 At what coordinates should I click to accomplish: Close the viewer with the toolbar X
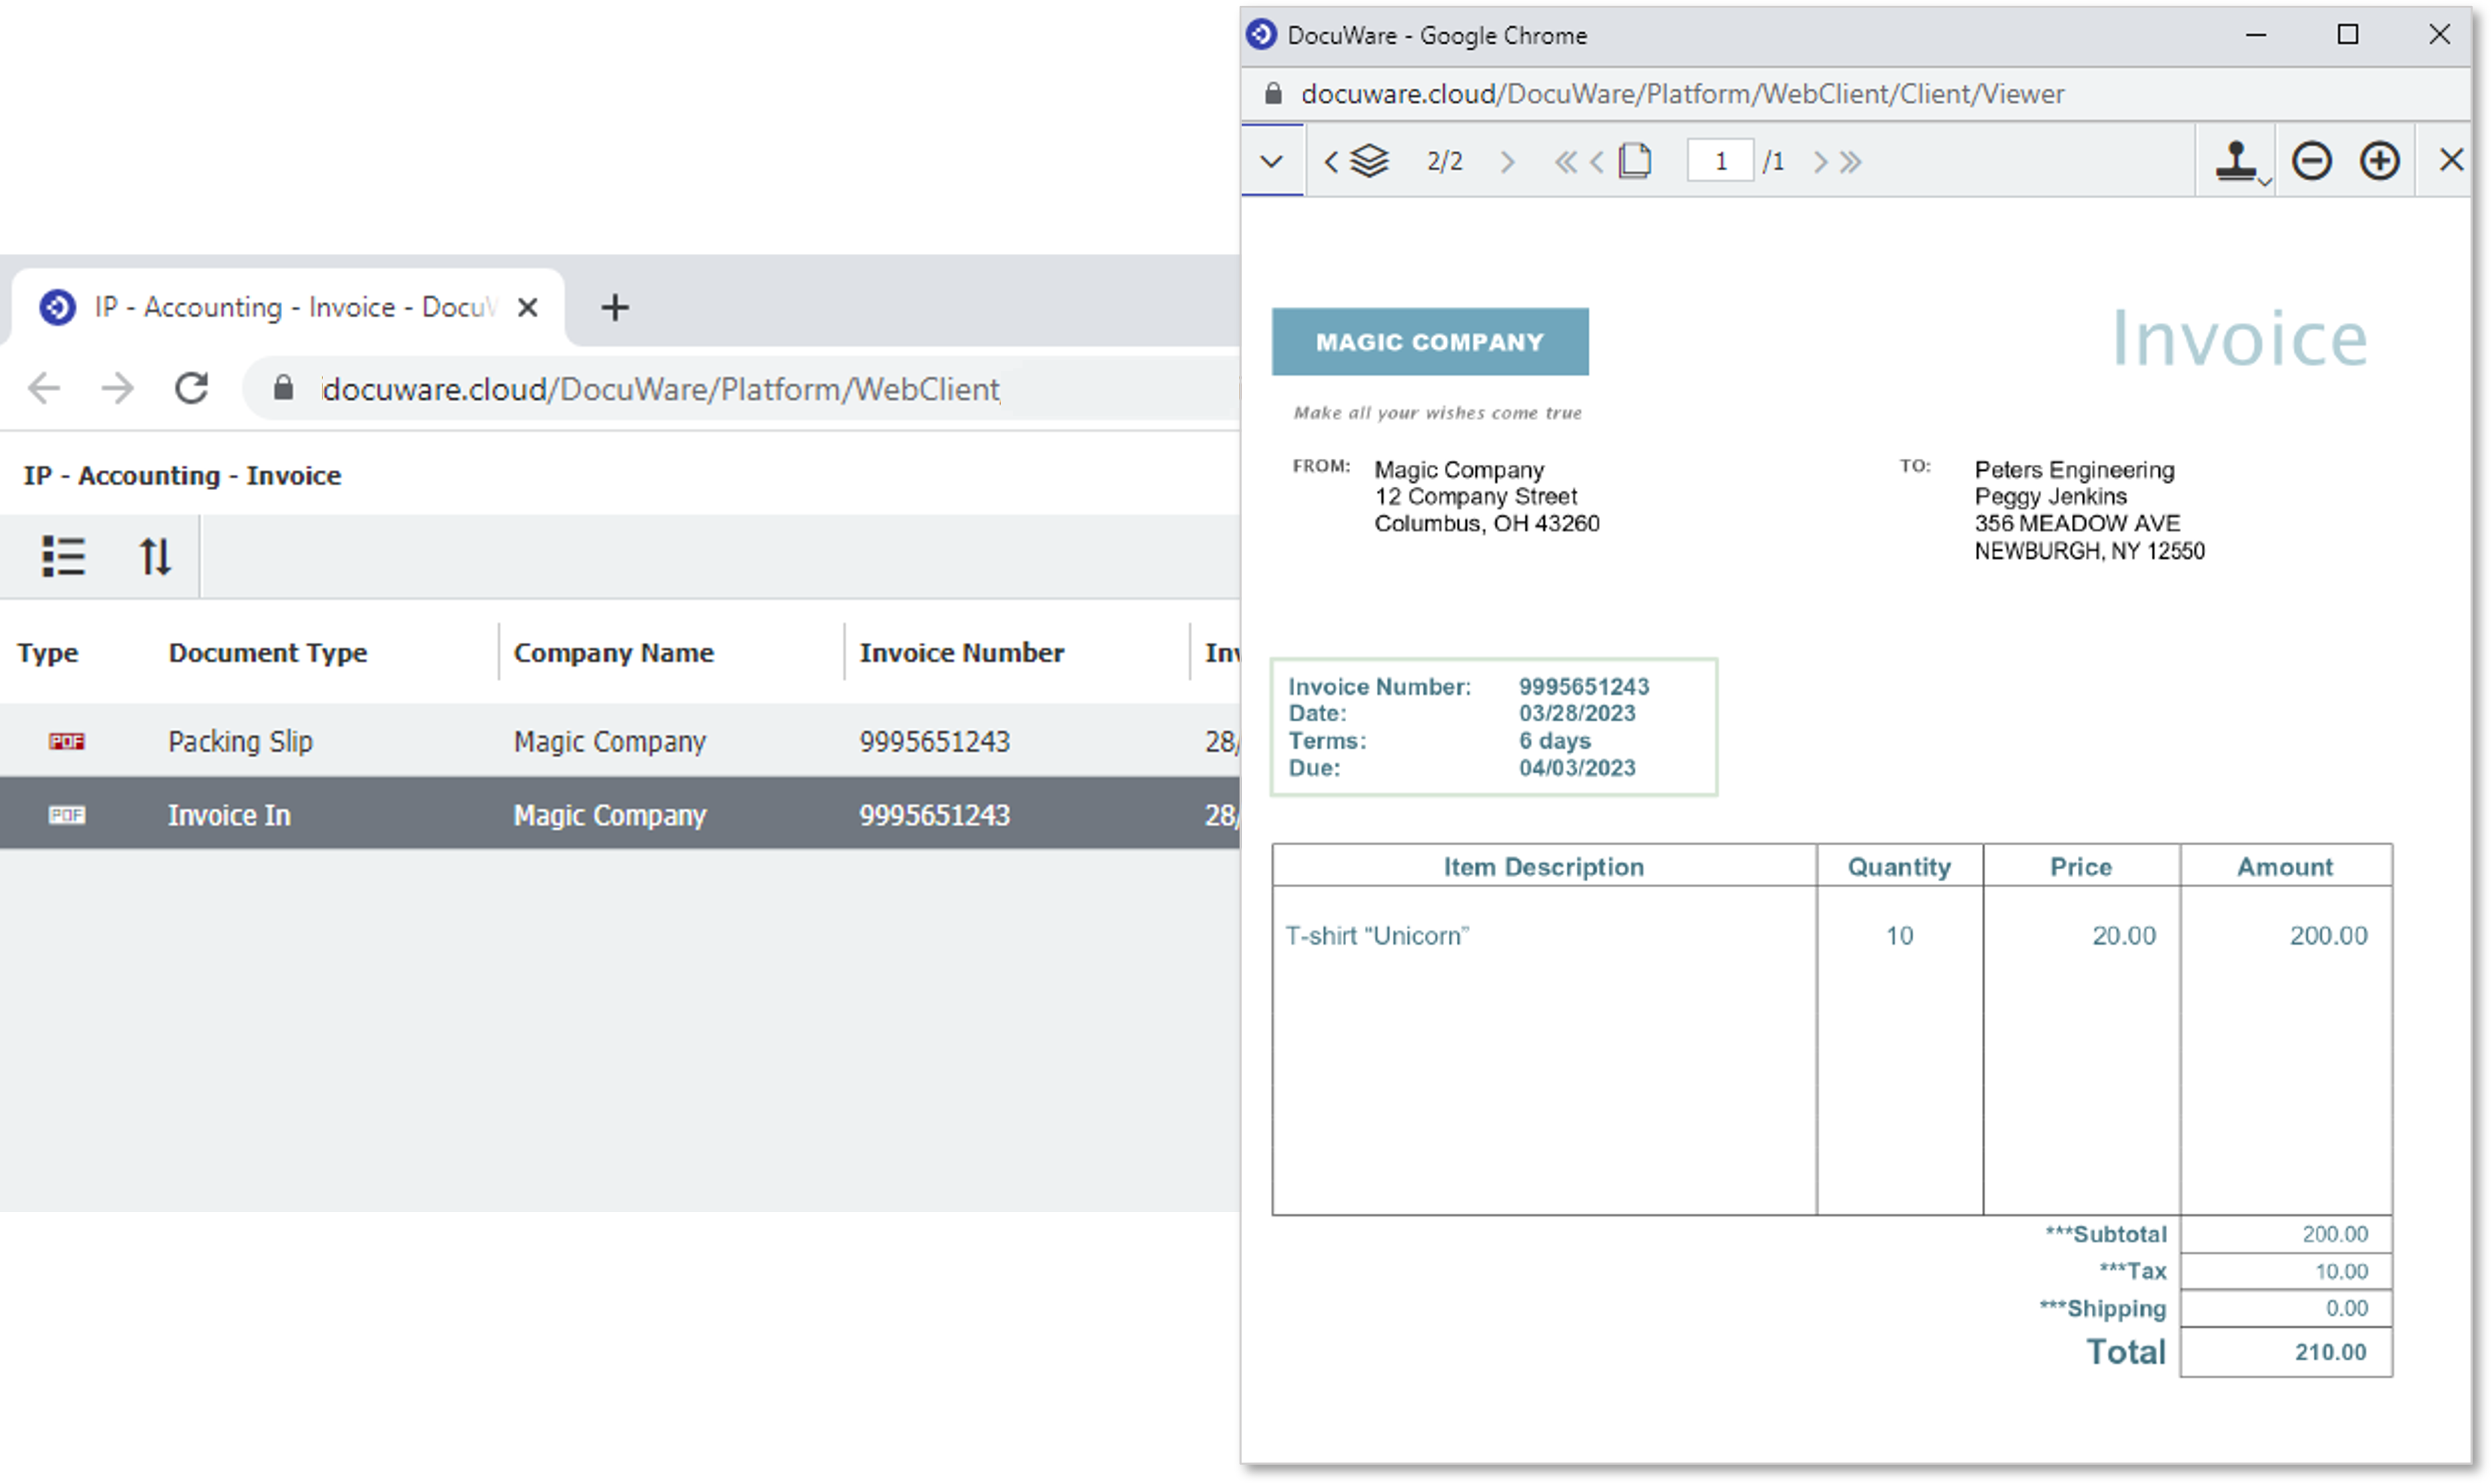pyautogui.click(x=2450, y=160)
